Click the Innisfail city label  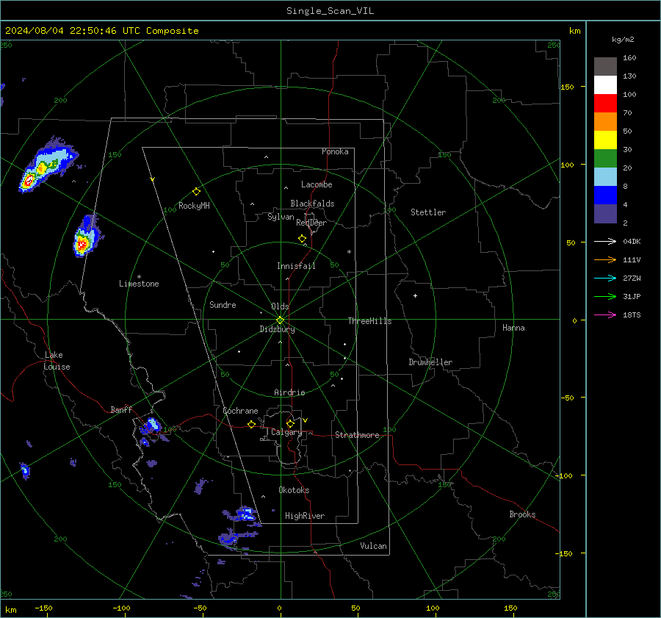click(296, 266)
